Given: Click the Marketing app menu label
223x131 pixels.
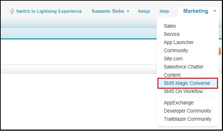Looking at the screenshot, I should [x=196, y=11].
